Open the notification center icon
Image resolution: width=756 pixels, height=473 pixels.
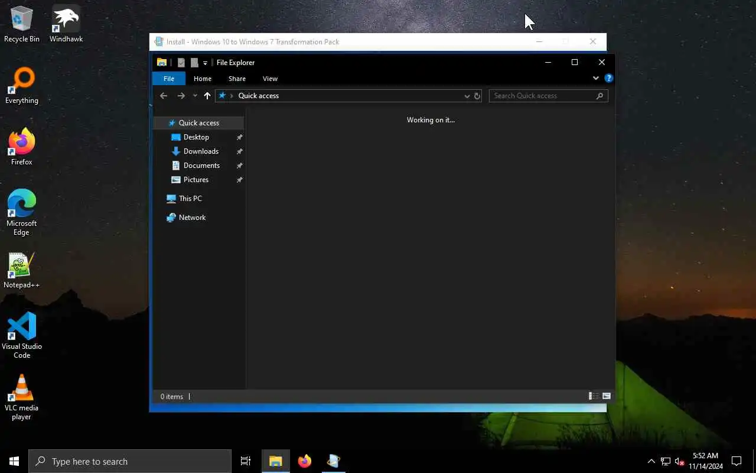pyautogui.click(x=737, y=461)
